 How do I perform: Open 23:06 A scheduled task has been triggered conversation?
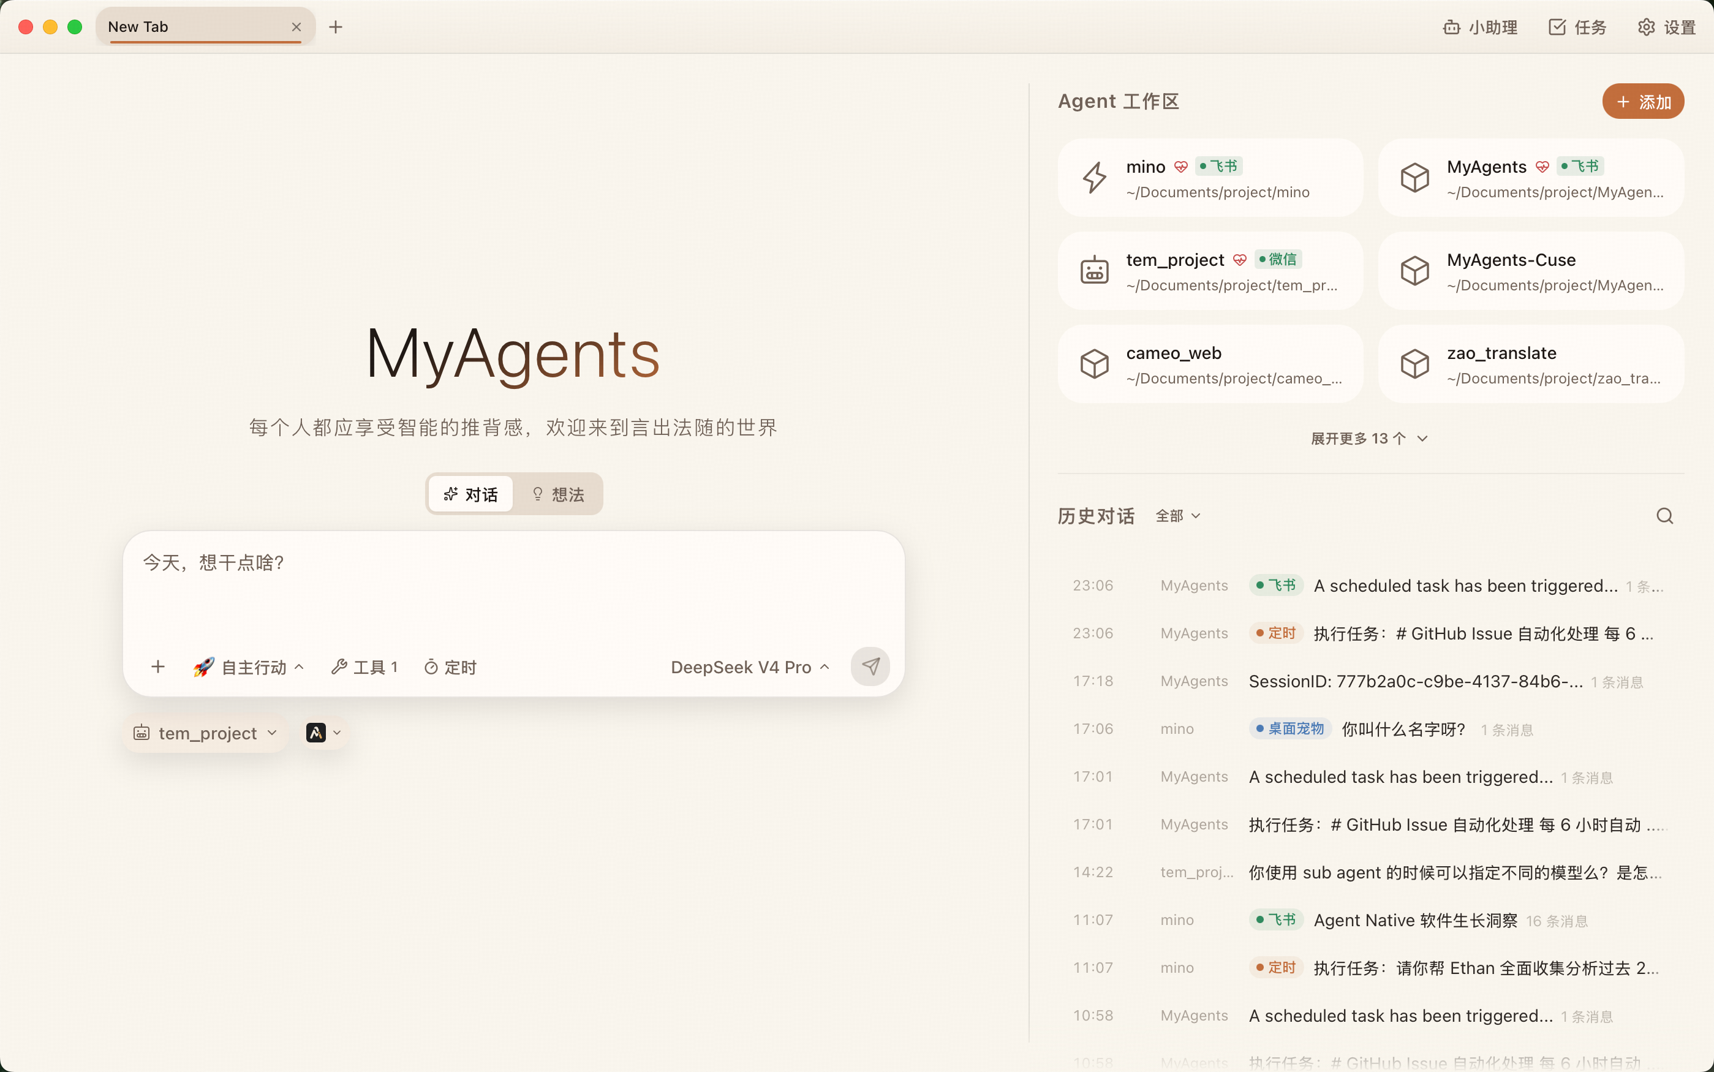point(1370,586)
